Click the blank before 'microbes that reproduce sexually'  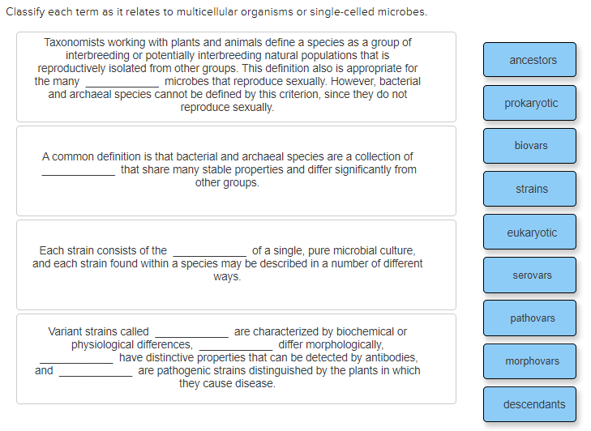122,82
